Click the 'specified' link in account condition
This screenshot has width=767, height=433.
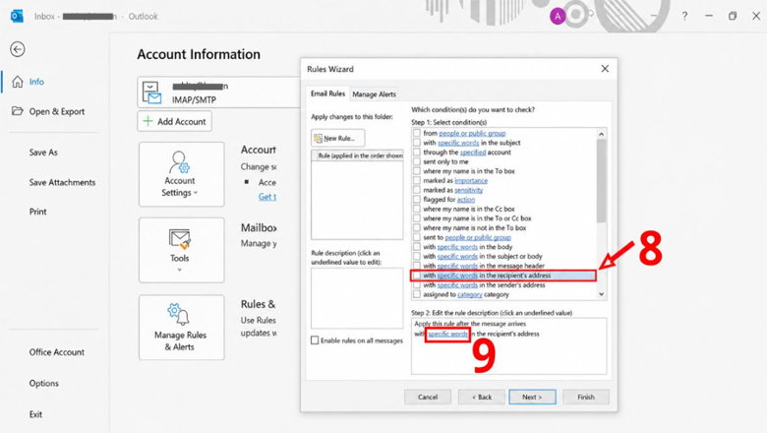coord(473,153)
